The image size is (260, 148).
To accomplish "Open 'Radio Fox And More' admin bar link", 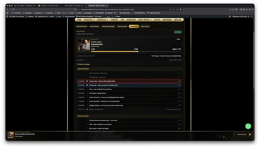I will (x=17, y=17).
